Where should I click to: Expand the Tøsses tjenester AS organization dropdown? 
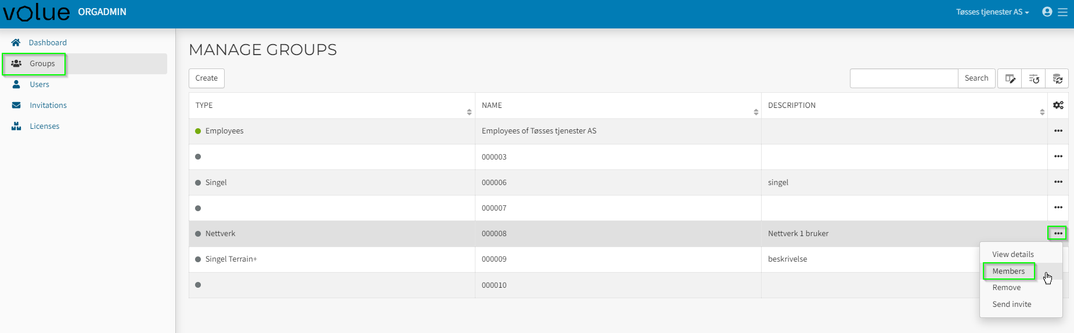pos(992,12)
